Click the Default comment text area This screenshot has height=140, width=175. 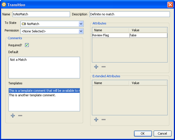coord(44,68)
